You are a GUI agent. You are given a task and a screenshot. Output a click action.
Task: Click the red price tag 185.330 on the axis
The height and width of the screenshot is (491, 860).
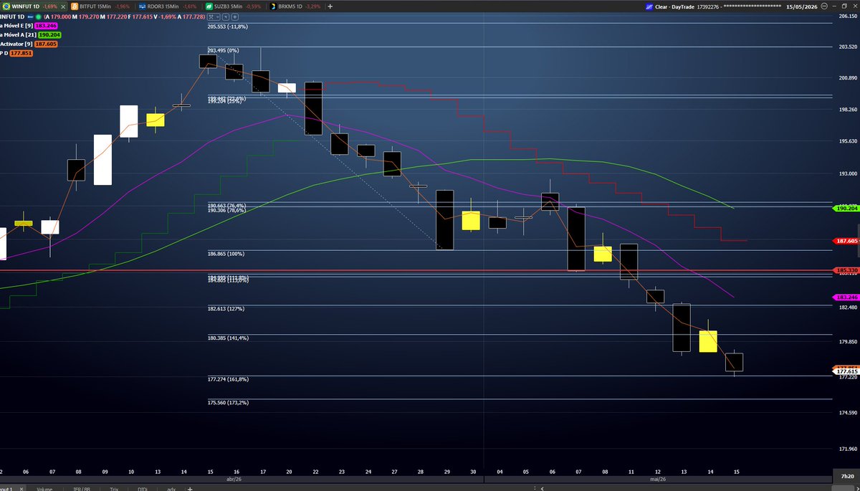[x=846, y=270]
